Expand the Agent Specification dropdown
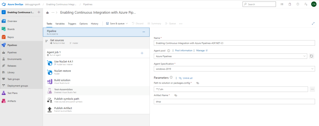 click(235, 69)
